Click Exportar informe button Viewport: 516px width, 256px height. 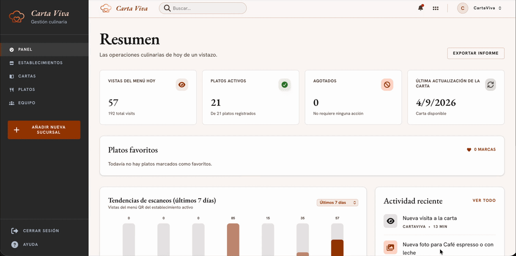476,53
